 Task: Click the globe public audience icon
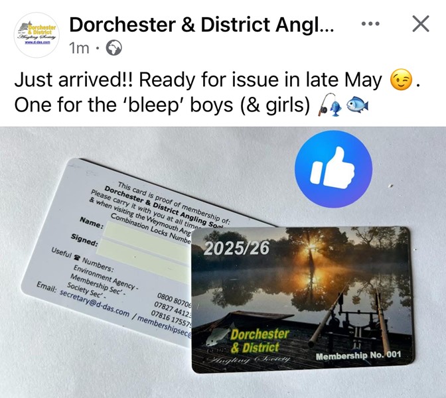(x=113, y=48)
